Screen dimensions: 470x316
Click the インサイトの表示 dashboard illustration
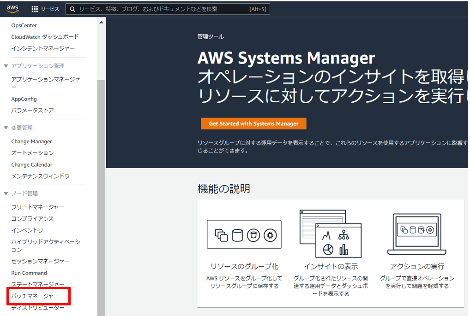(x=331, y=234)
